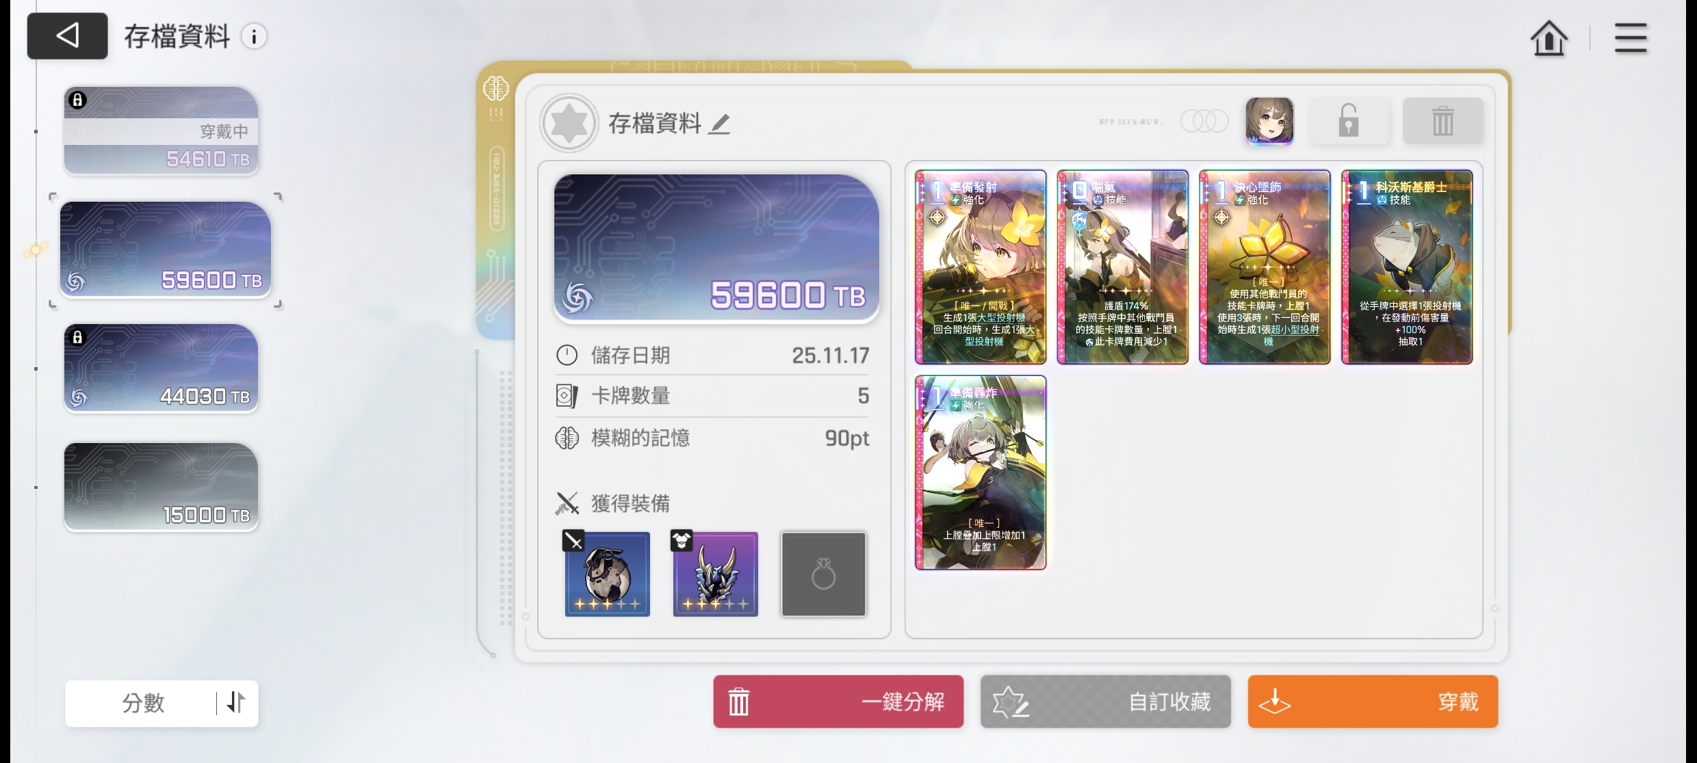Select the star favorite emblem icon

pos(569,123)
